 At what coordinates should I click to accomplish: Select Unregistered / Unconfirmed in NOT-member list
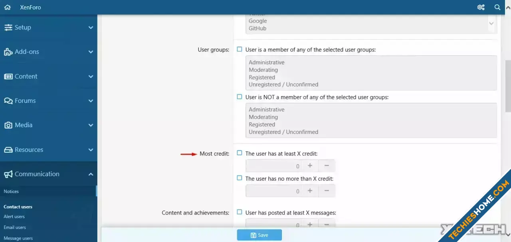[x=283, y=132]
